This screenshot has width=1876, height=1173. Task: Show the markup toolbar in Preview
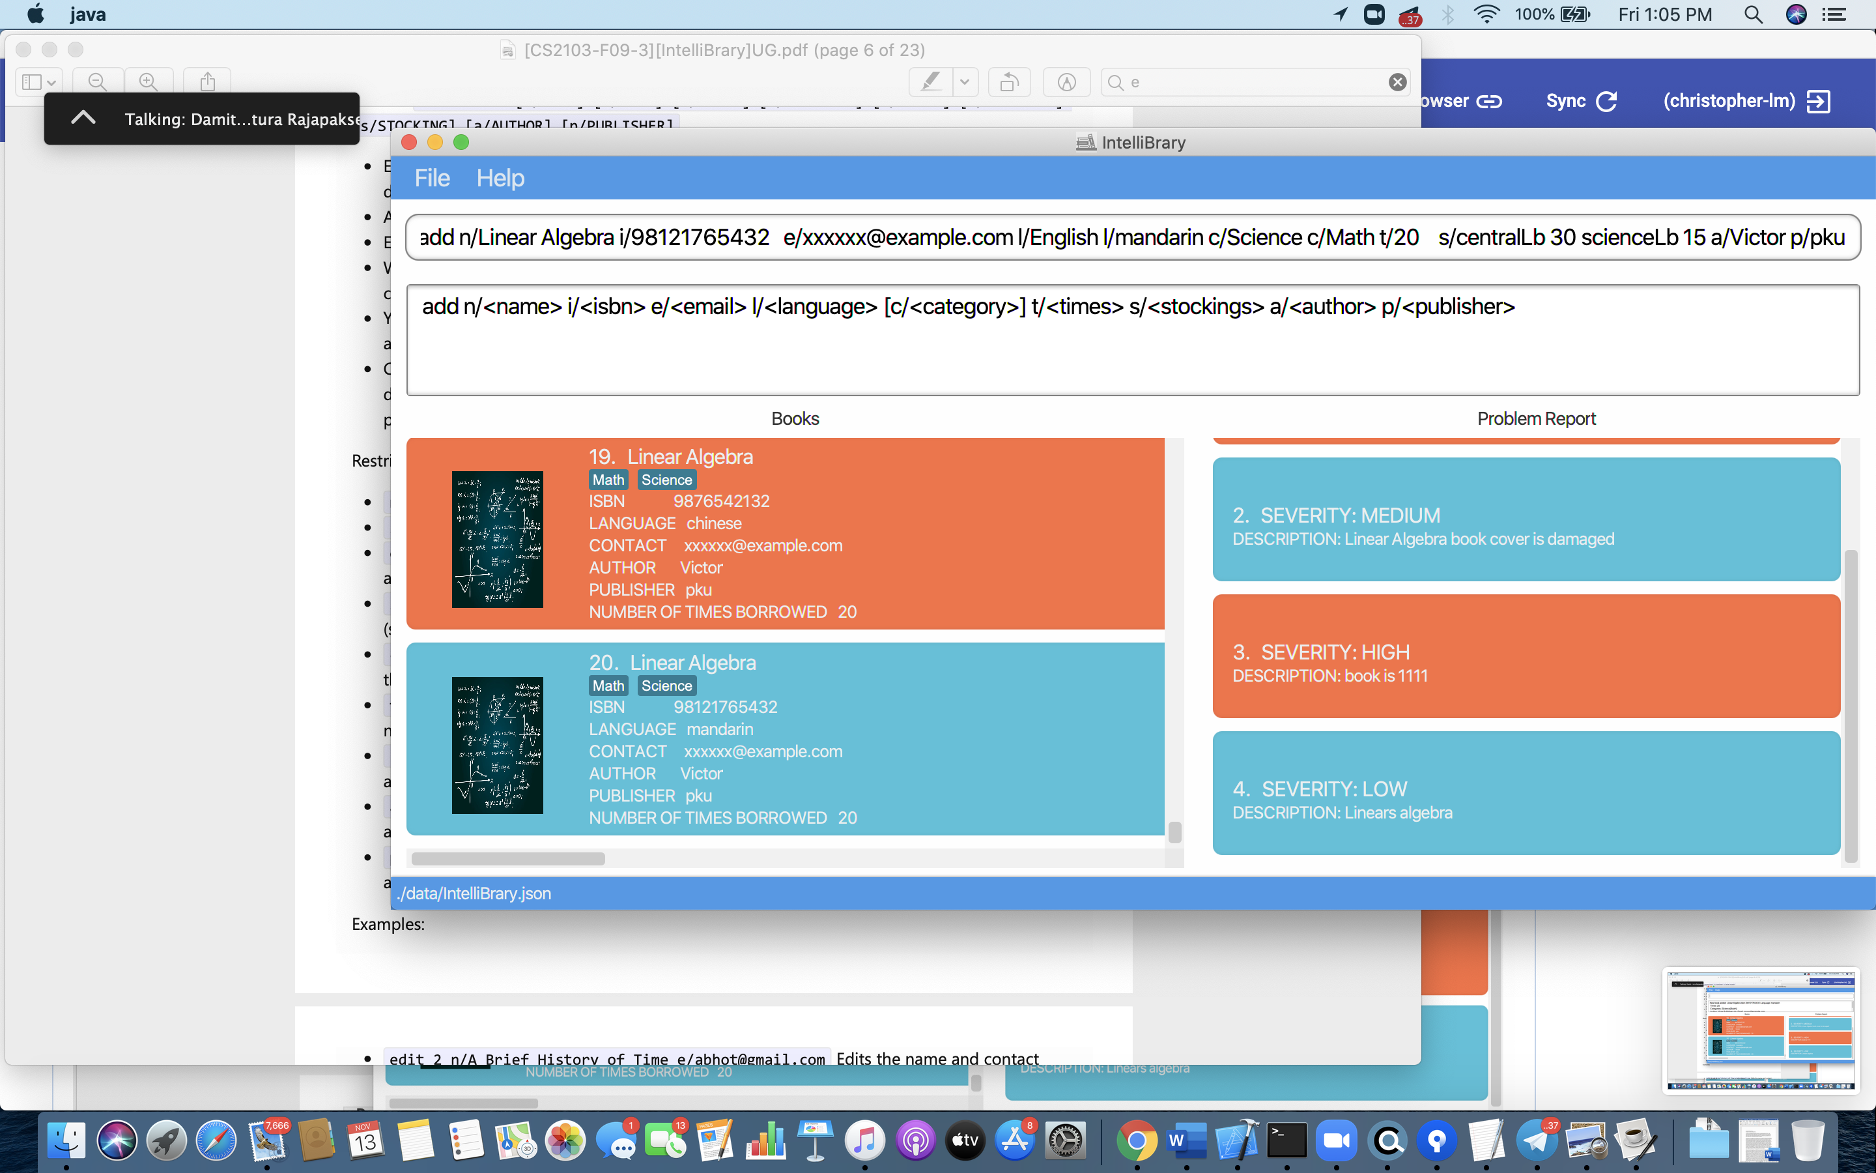1067,81
